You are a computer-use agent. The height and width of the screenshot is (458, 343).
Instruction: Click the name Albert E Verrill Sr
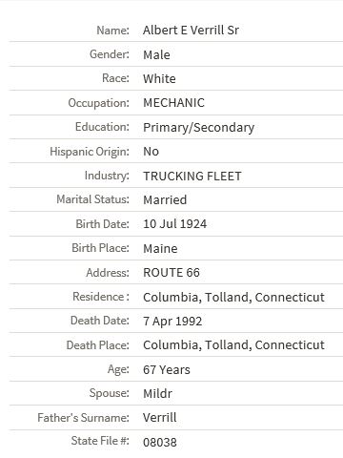191,31
